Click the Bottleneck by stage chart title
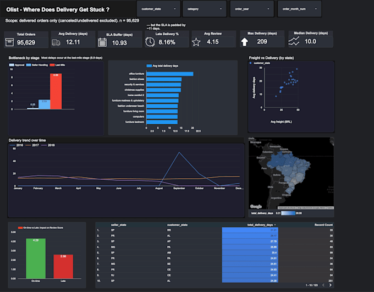This screenshot has height=292, width=374. tap(24, 58)
